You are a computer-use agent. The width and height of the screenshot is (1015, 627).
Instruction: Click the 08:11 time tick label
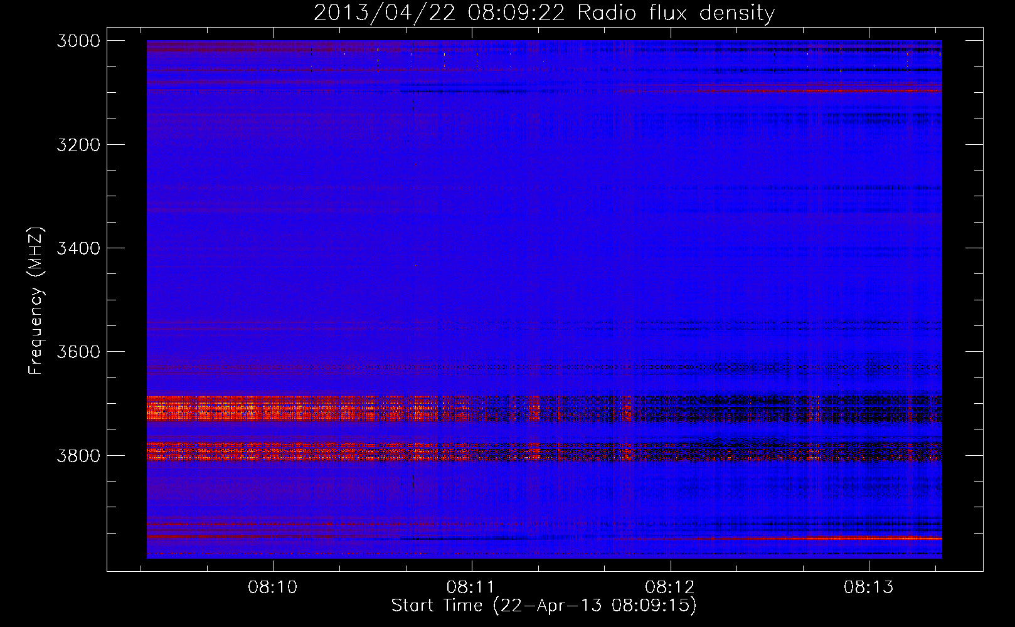[x=471, y=587]
